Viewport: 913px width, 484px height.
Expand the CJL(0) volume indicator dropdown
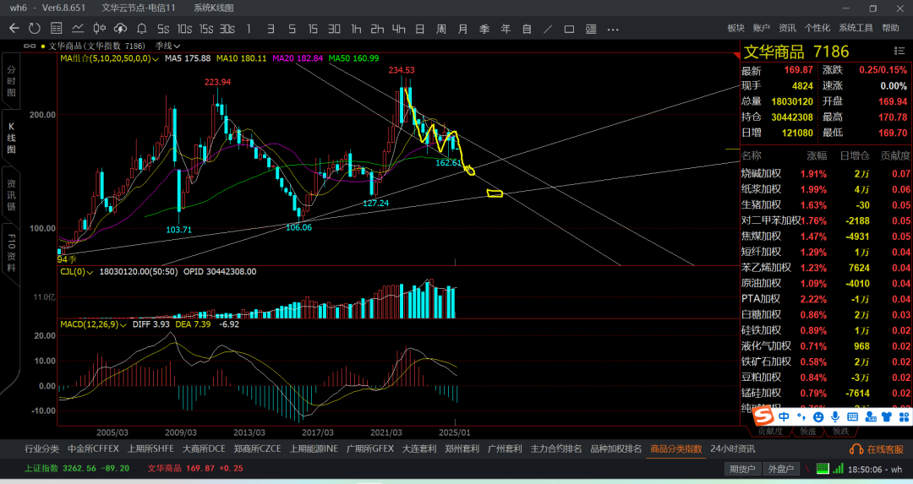[76, 272]
